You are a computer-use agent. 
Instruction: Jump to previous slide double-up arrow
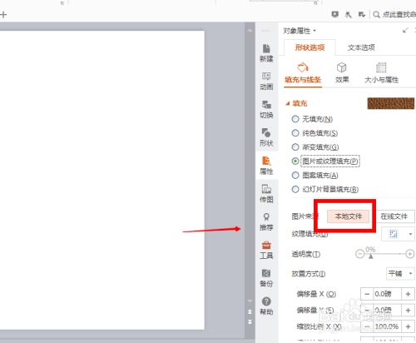(x=250, y=311)
